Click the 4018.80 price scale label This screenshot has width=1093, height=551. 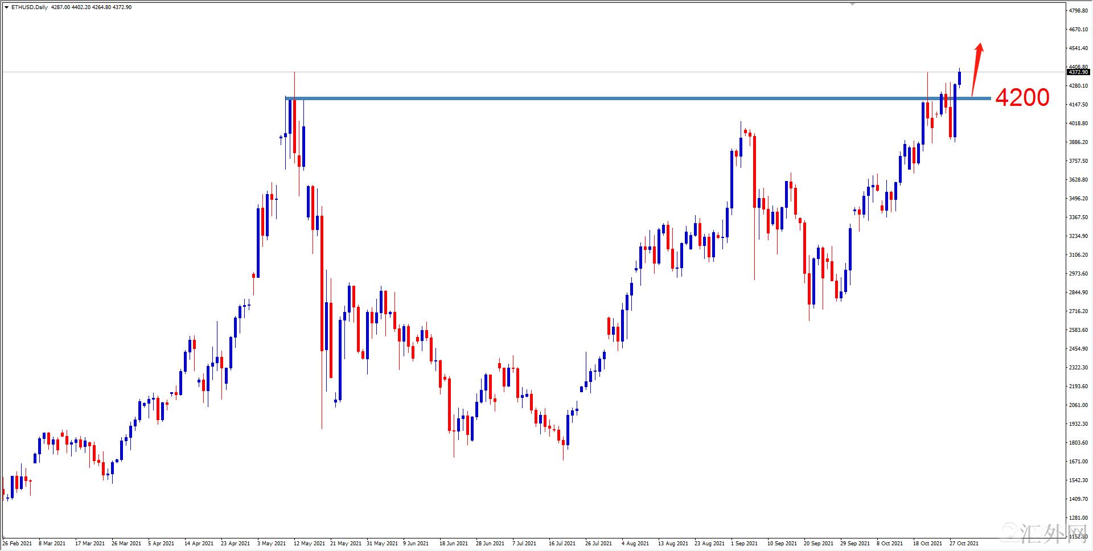click(1078, 124)
